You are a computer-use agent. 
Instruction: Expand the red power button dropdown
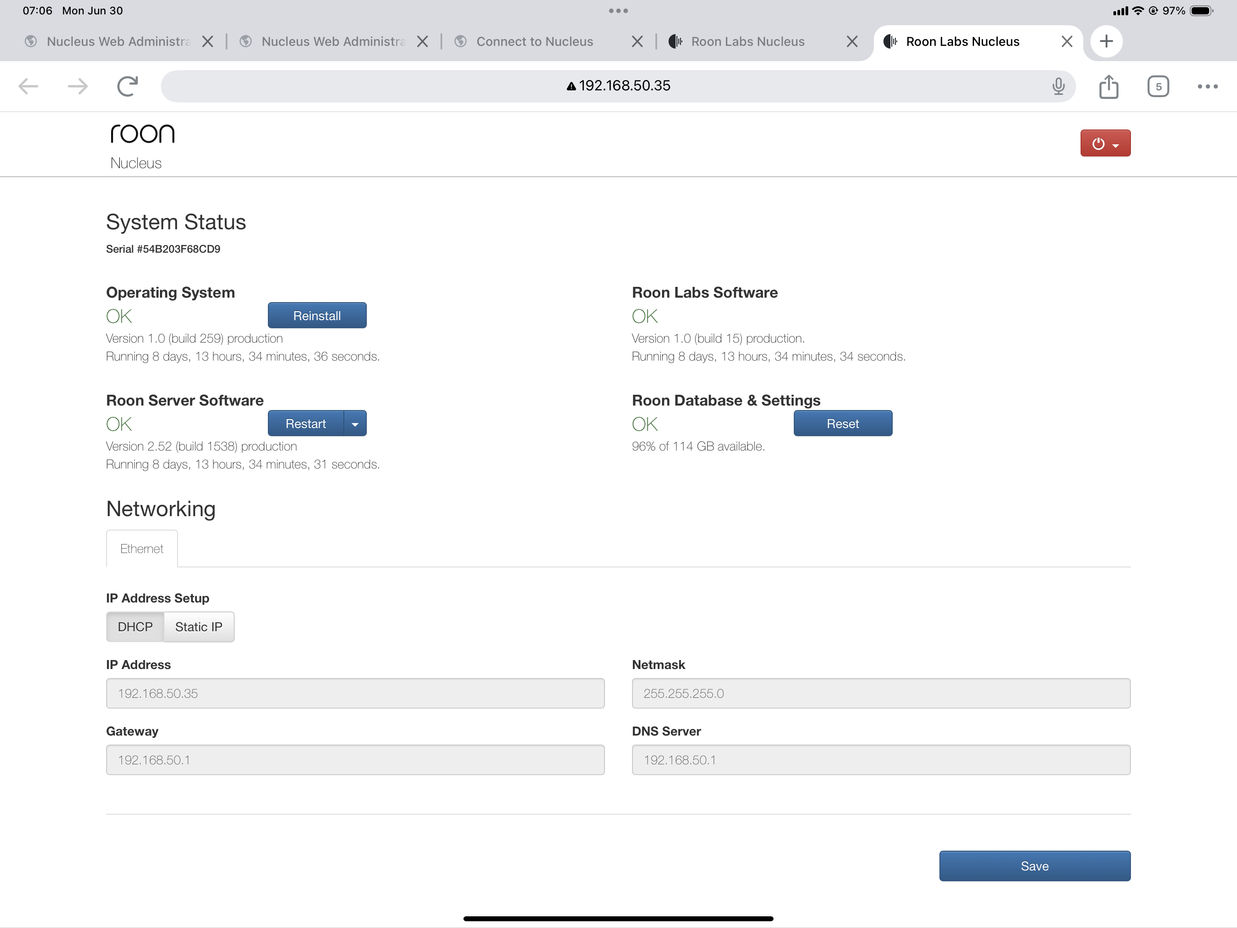(1105, 144)
